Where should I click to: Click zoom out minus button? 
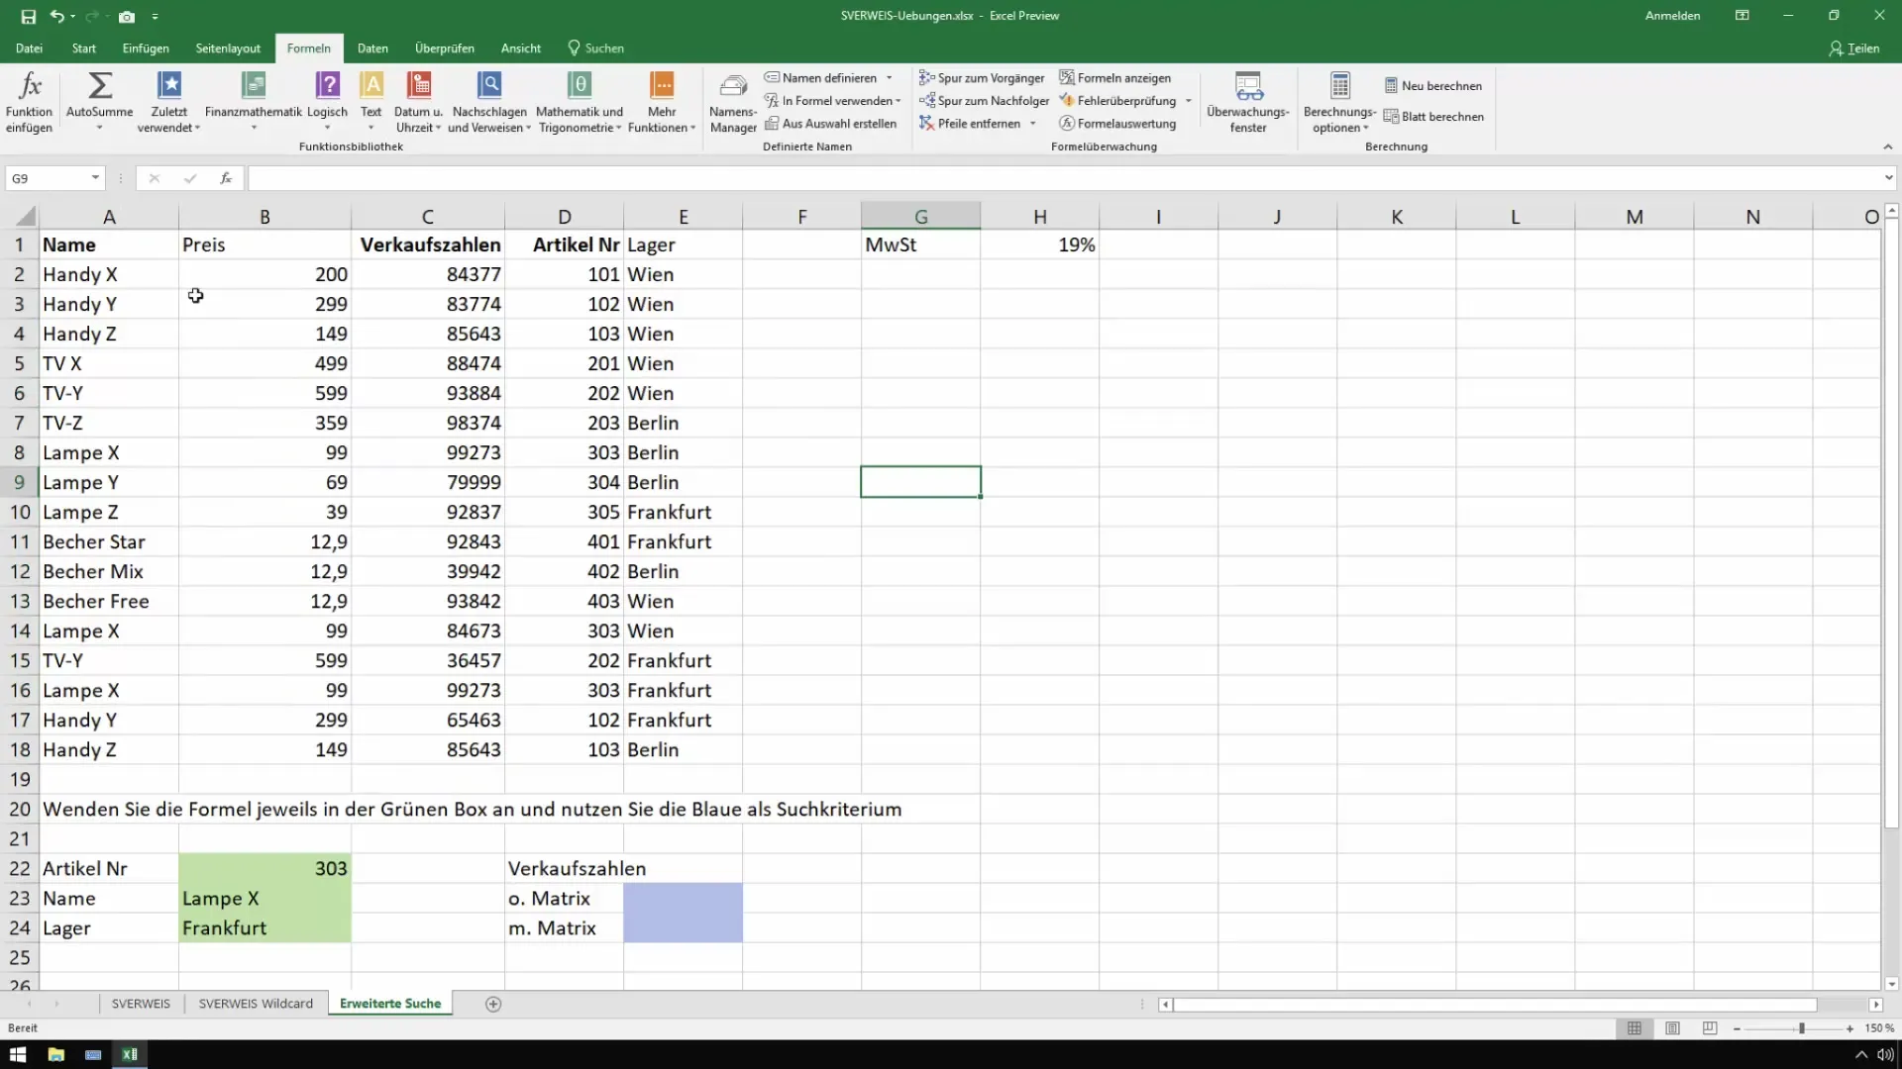pos(1737,1028)
